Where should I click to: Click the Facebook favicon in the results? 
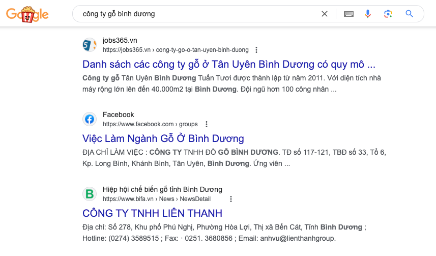(90, 119)
